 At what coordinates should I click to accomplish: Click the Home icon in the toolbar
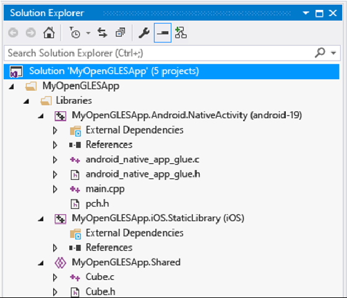[x=49, y=33]
